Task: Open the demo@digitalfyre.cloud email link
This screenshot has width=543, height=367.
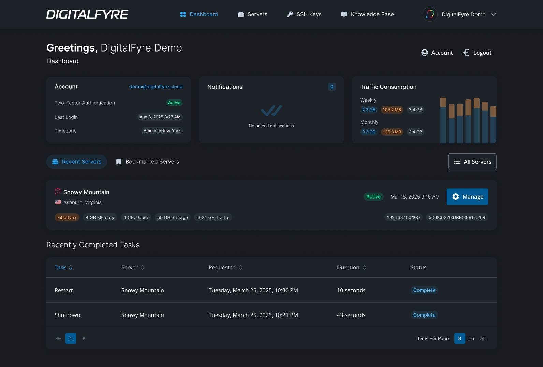Action: coord(156,87)
